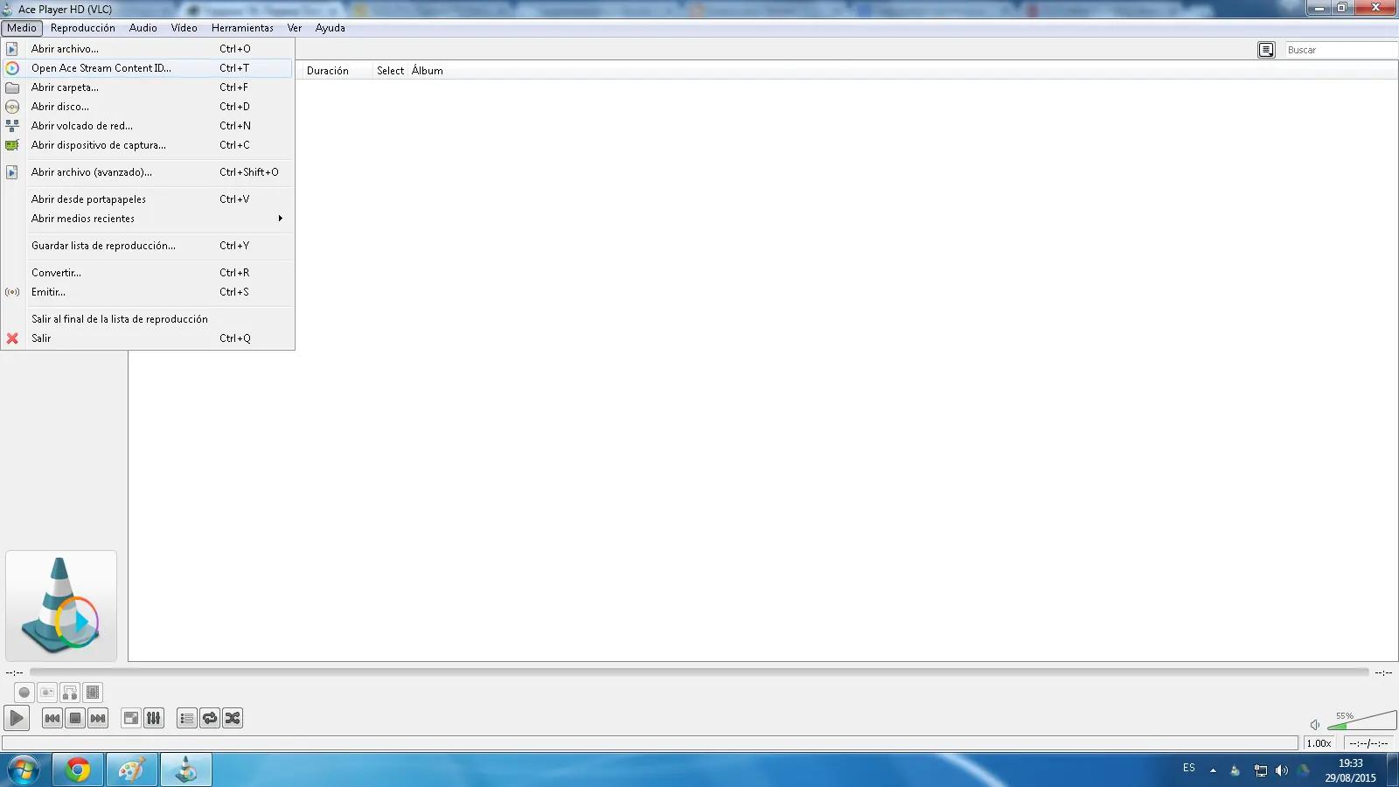Image resolution: width=1399 pixels, height=787 pixels.
Task: Select Abrir disco... menu entry
Action: pyautogui.click(x=148, y=107)
